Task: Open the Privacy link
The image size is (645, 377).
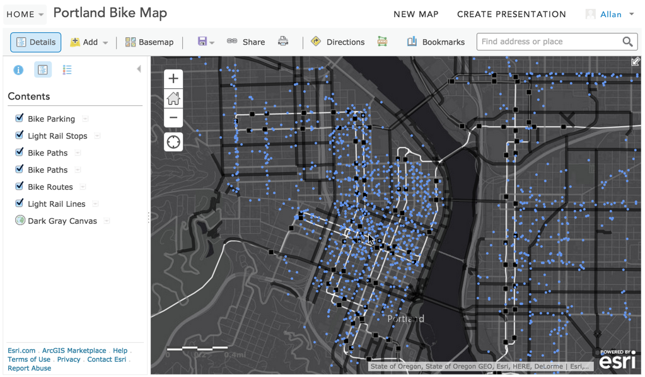Action: click(69, 359)
